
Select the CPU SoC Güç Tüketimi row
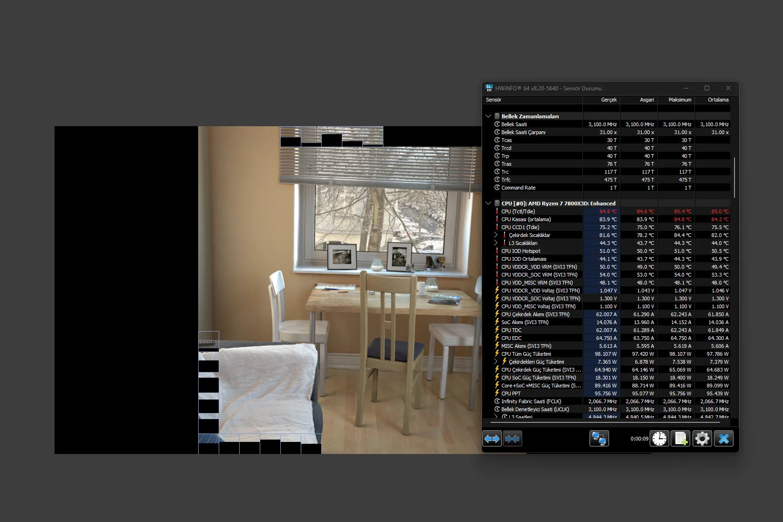tap(607, 378)
